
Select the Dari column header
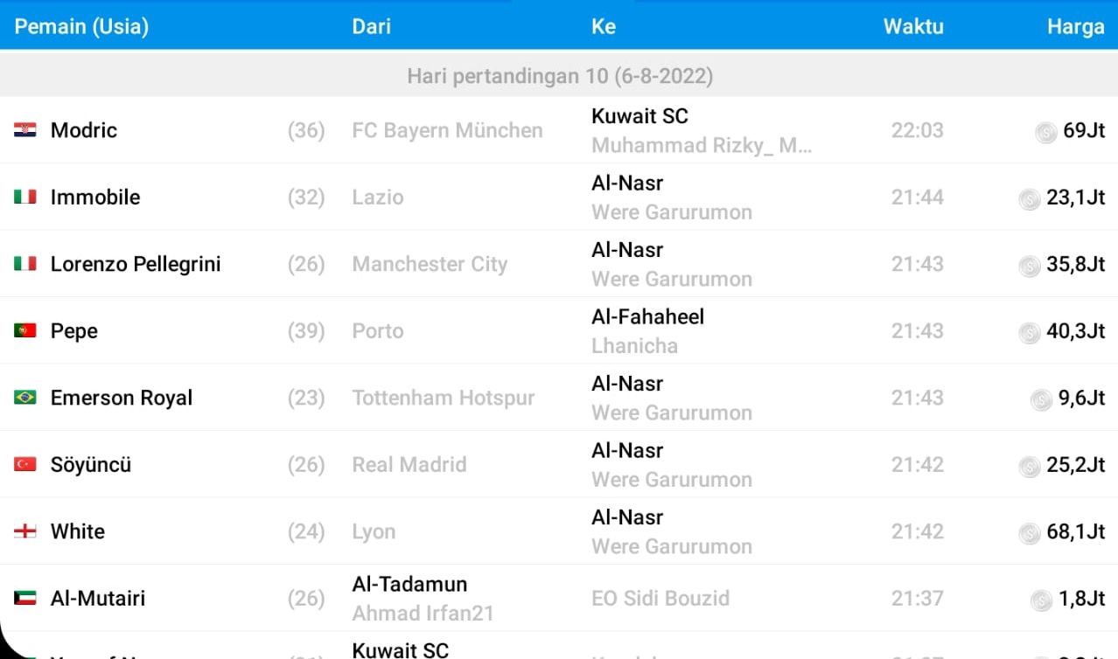click(x=371, y=26)
